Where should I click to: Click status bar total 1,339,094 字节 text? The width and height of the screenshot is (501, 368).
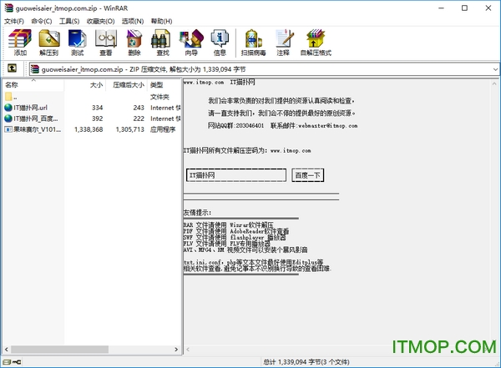306,362
